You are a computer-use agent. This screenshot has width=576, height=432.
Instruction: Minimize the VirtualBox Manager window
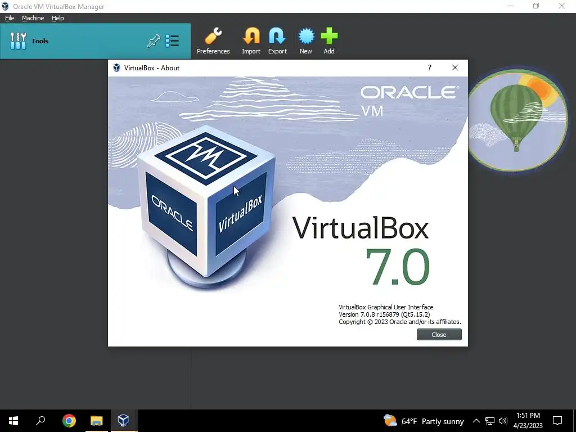511,6
